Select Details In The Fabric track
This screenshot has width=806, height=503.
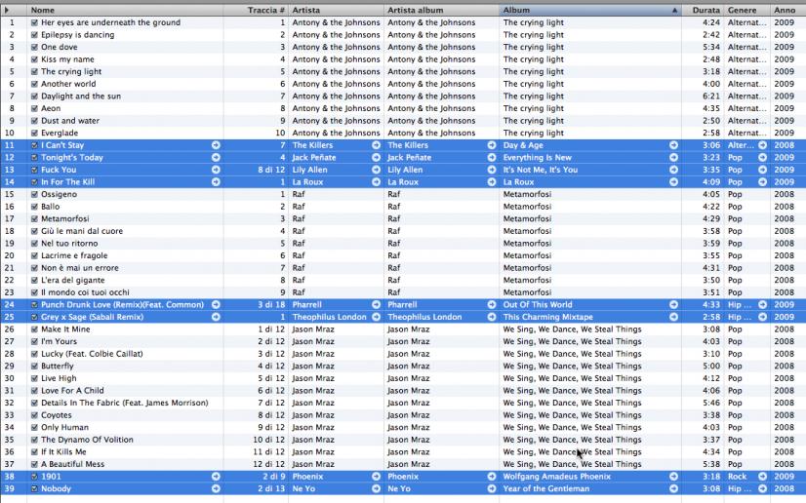[124, 404]
